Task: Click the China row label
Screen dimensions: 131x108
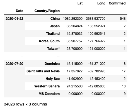Action: click(x=55, y=19)
